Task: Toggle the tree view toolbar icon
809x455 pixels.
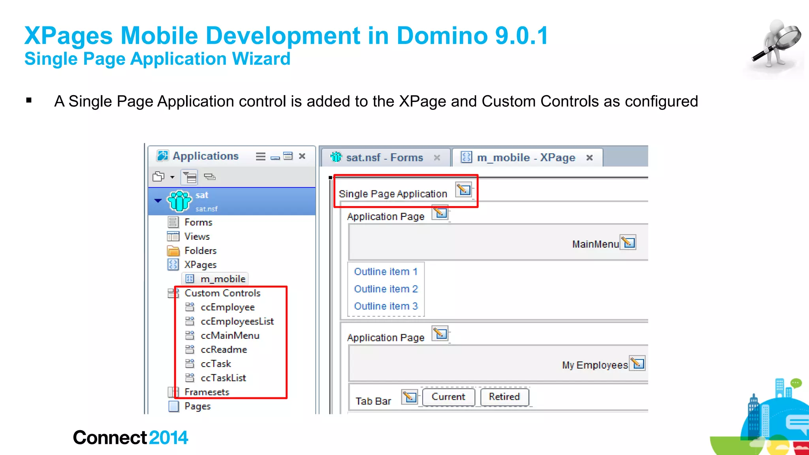Action: pos(189,177)
